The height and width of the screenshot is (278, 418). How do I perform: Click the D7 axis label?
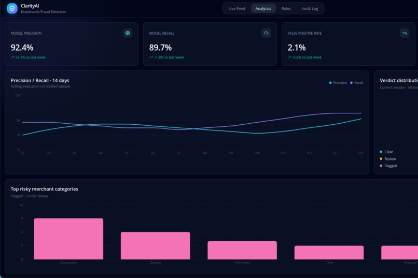179,153
